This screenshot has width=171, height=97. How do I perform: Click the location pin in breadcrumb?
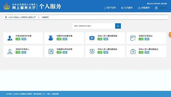pos(6,17)
